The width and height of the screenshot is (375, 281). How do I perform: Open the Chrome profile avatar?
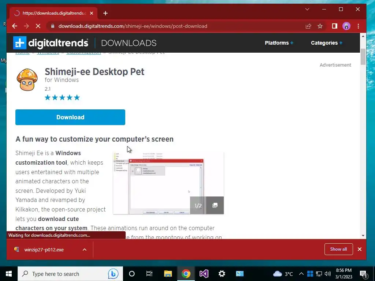[346, 26]
